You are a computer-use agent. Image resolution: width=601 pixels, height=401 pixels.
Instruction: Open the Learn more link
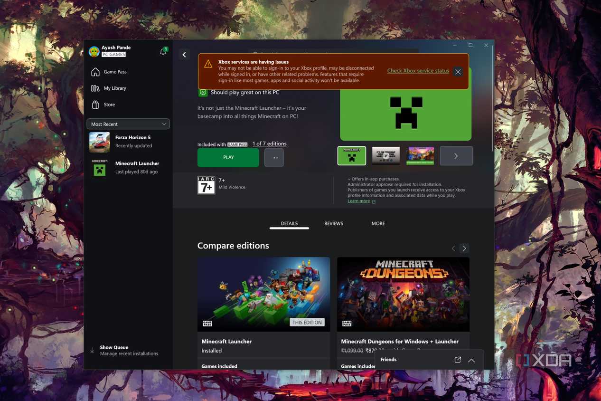pos(358,201)
